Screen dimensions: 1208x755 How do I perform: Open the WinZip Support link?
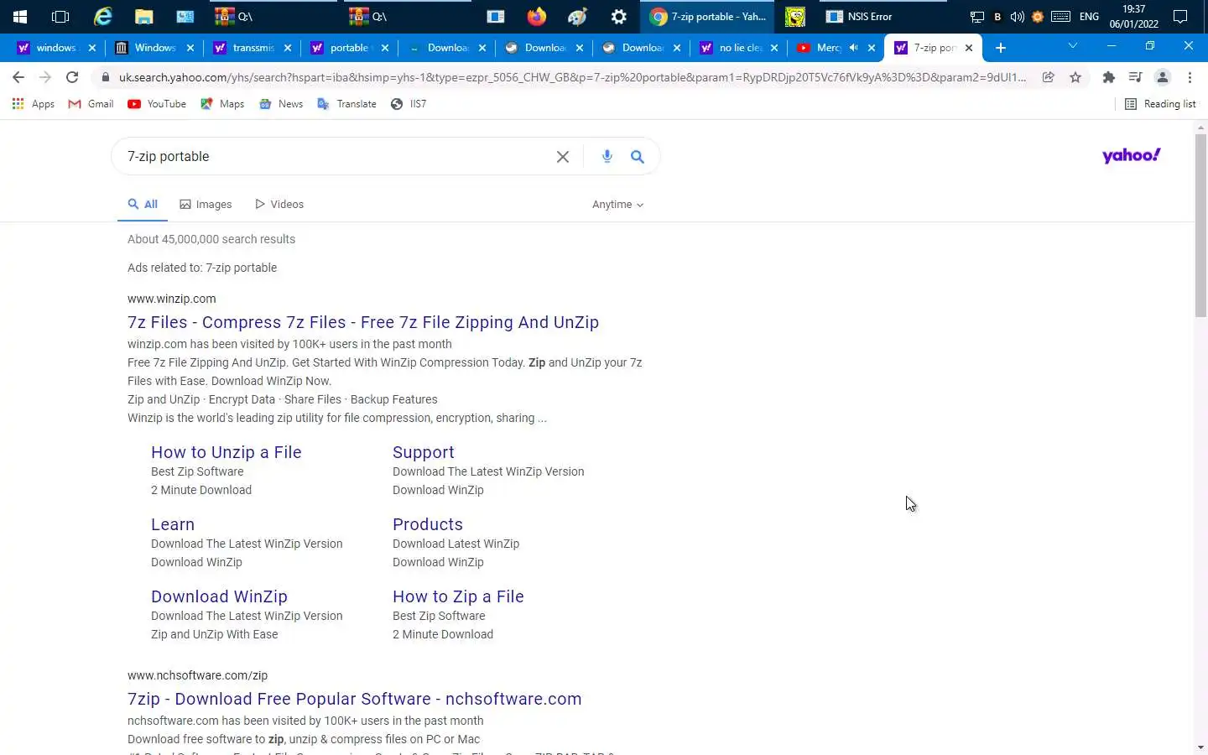coord(424,452)
